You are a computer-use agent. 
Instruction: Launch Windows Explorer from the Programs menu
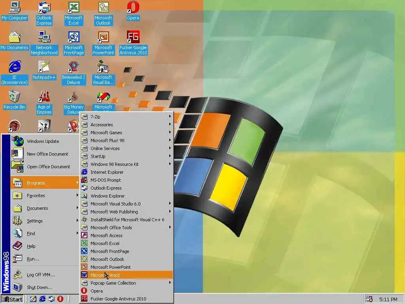pos(127,196)
